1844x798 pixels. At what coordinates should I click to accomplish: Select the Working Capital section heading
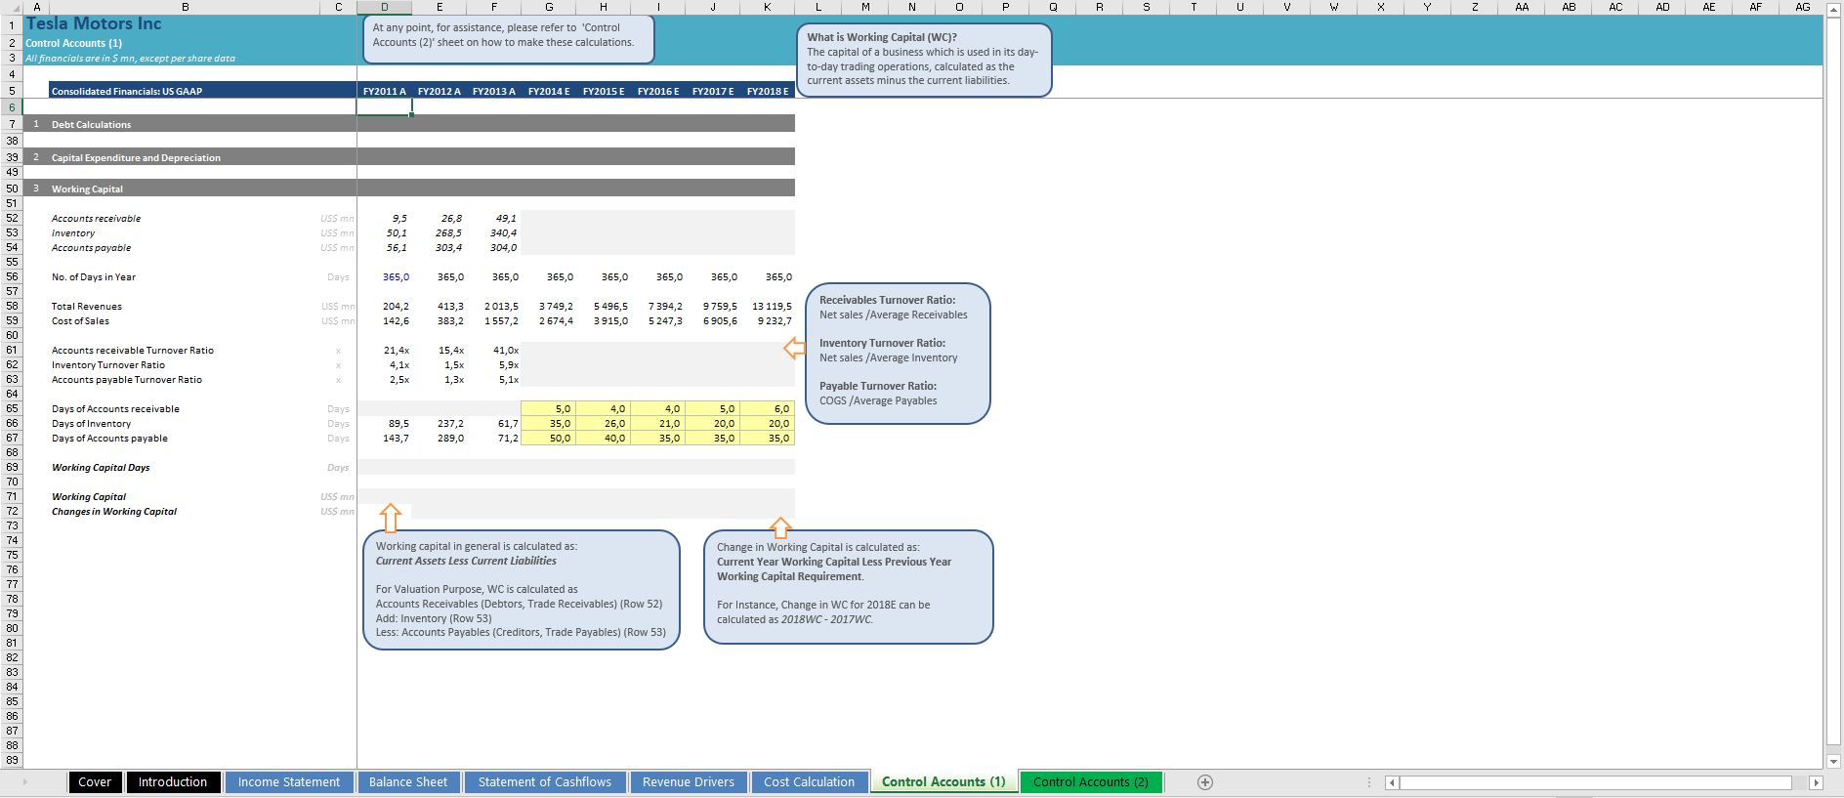point(87,189)
